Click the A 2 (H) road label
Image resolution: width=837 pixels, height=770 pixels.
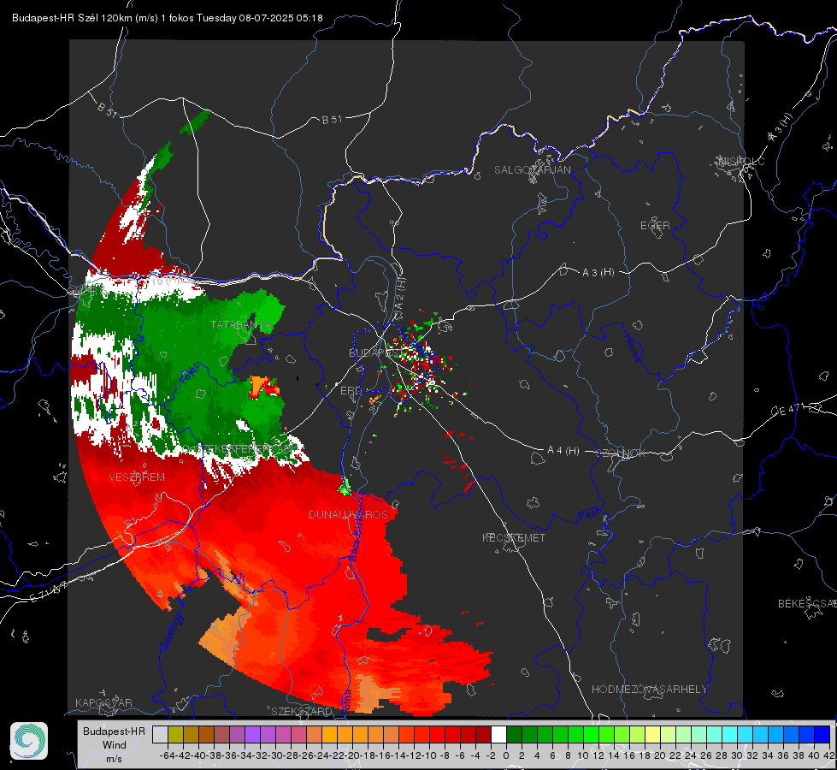pos(400,295)
